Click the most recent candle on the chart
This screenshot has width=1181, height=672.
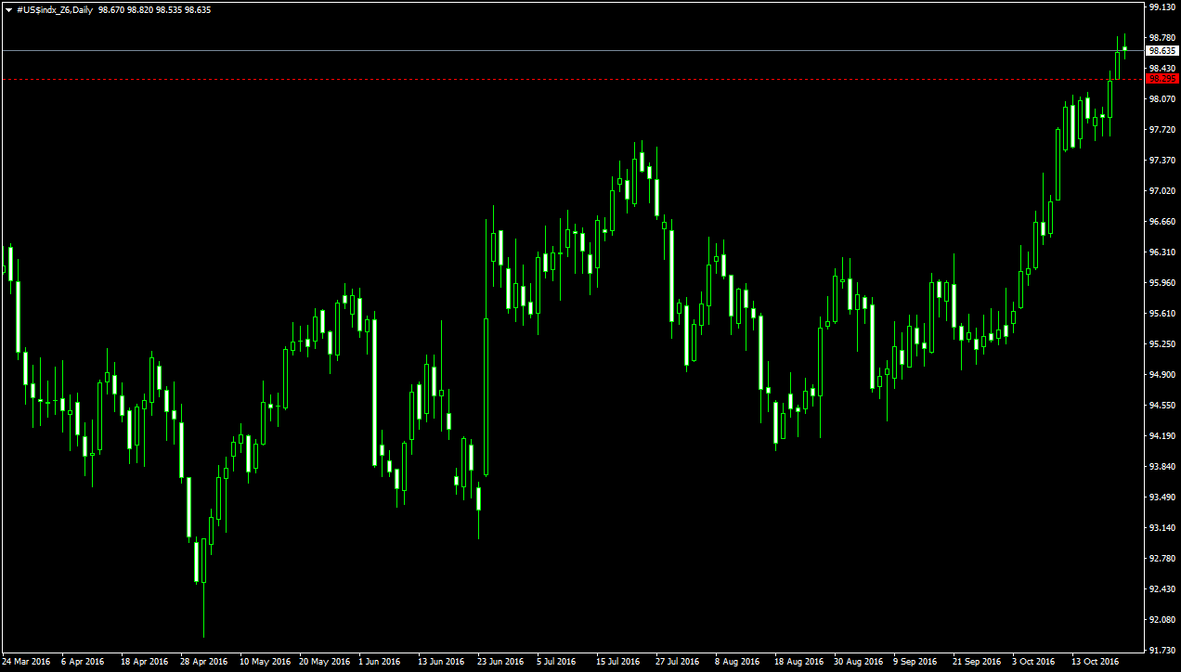[1124, 48]
